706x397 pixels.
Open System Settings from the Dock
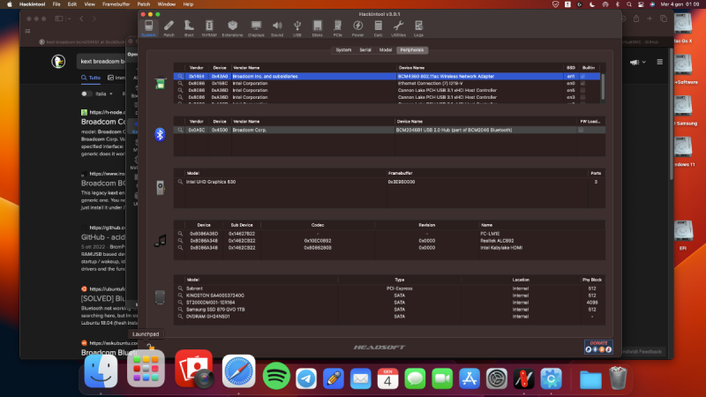[x=497, y=378]
